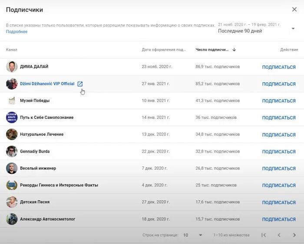This screenshot has width=304, height=244.
Task: Open ДИМА ДАЛАЙ channel avatar
Action: pos(12,67)
